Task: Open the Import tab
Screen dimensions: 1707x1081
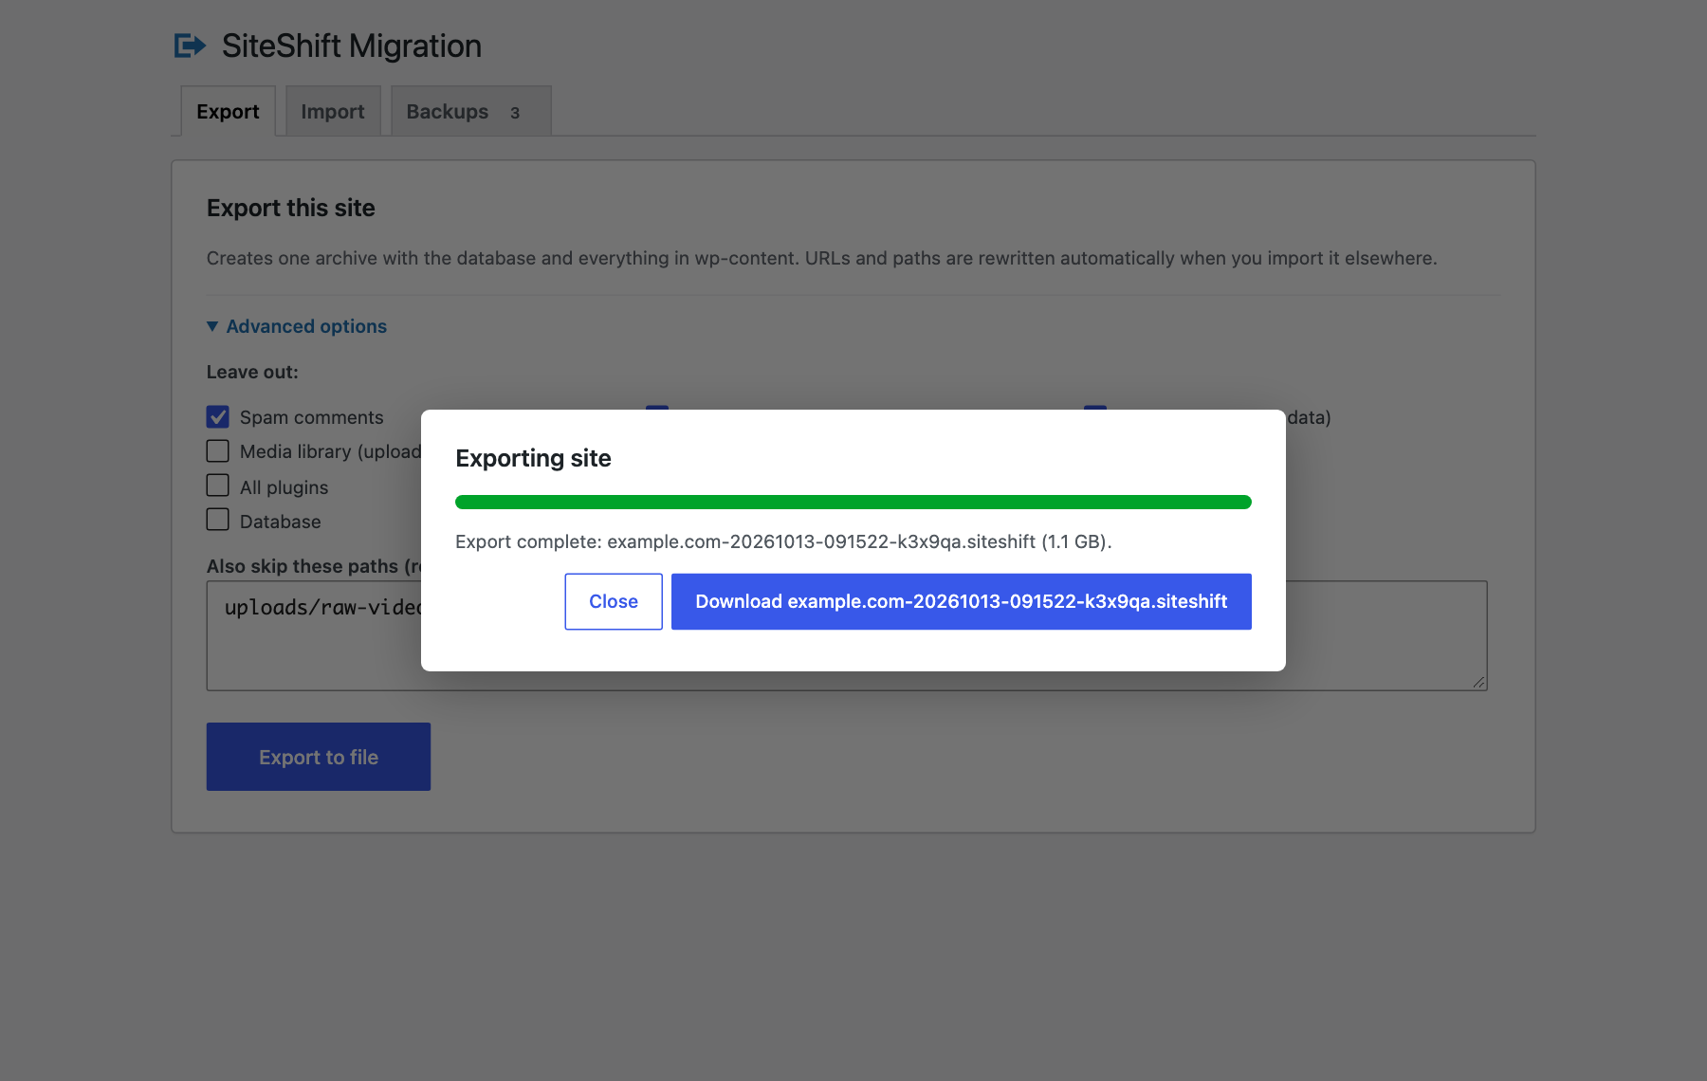Action: [333, 112]
